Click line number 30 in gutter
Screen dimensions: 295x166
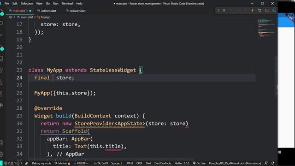click(x=19, y=124)
